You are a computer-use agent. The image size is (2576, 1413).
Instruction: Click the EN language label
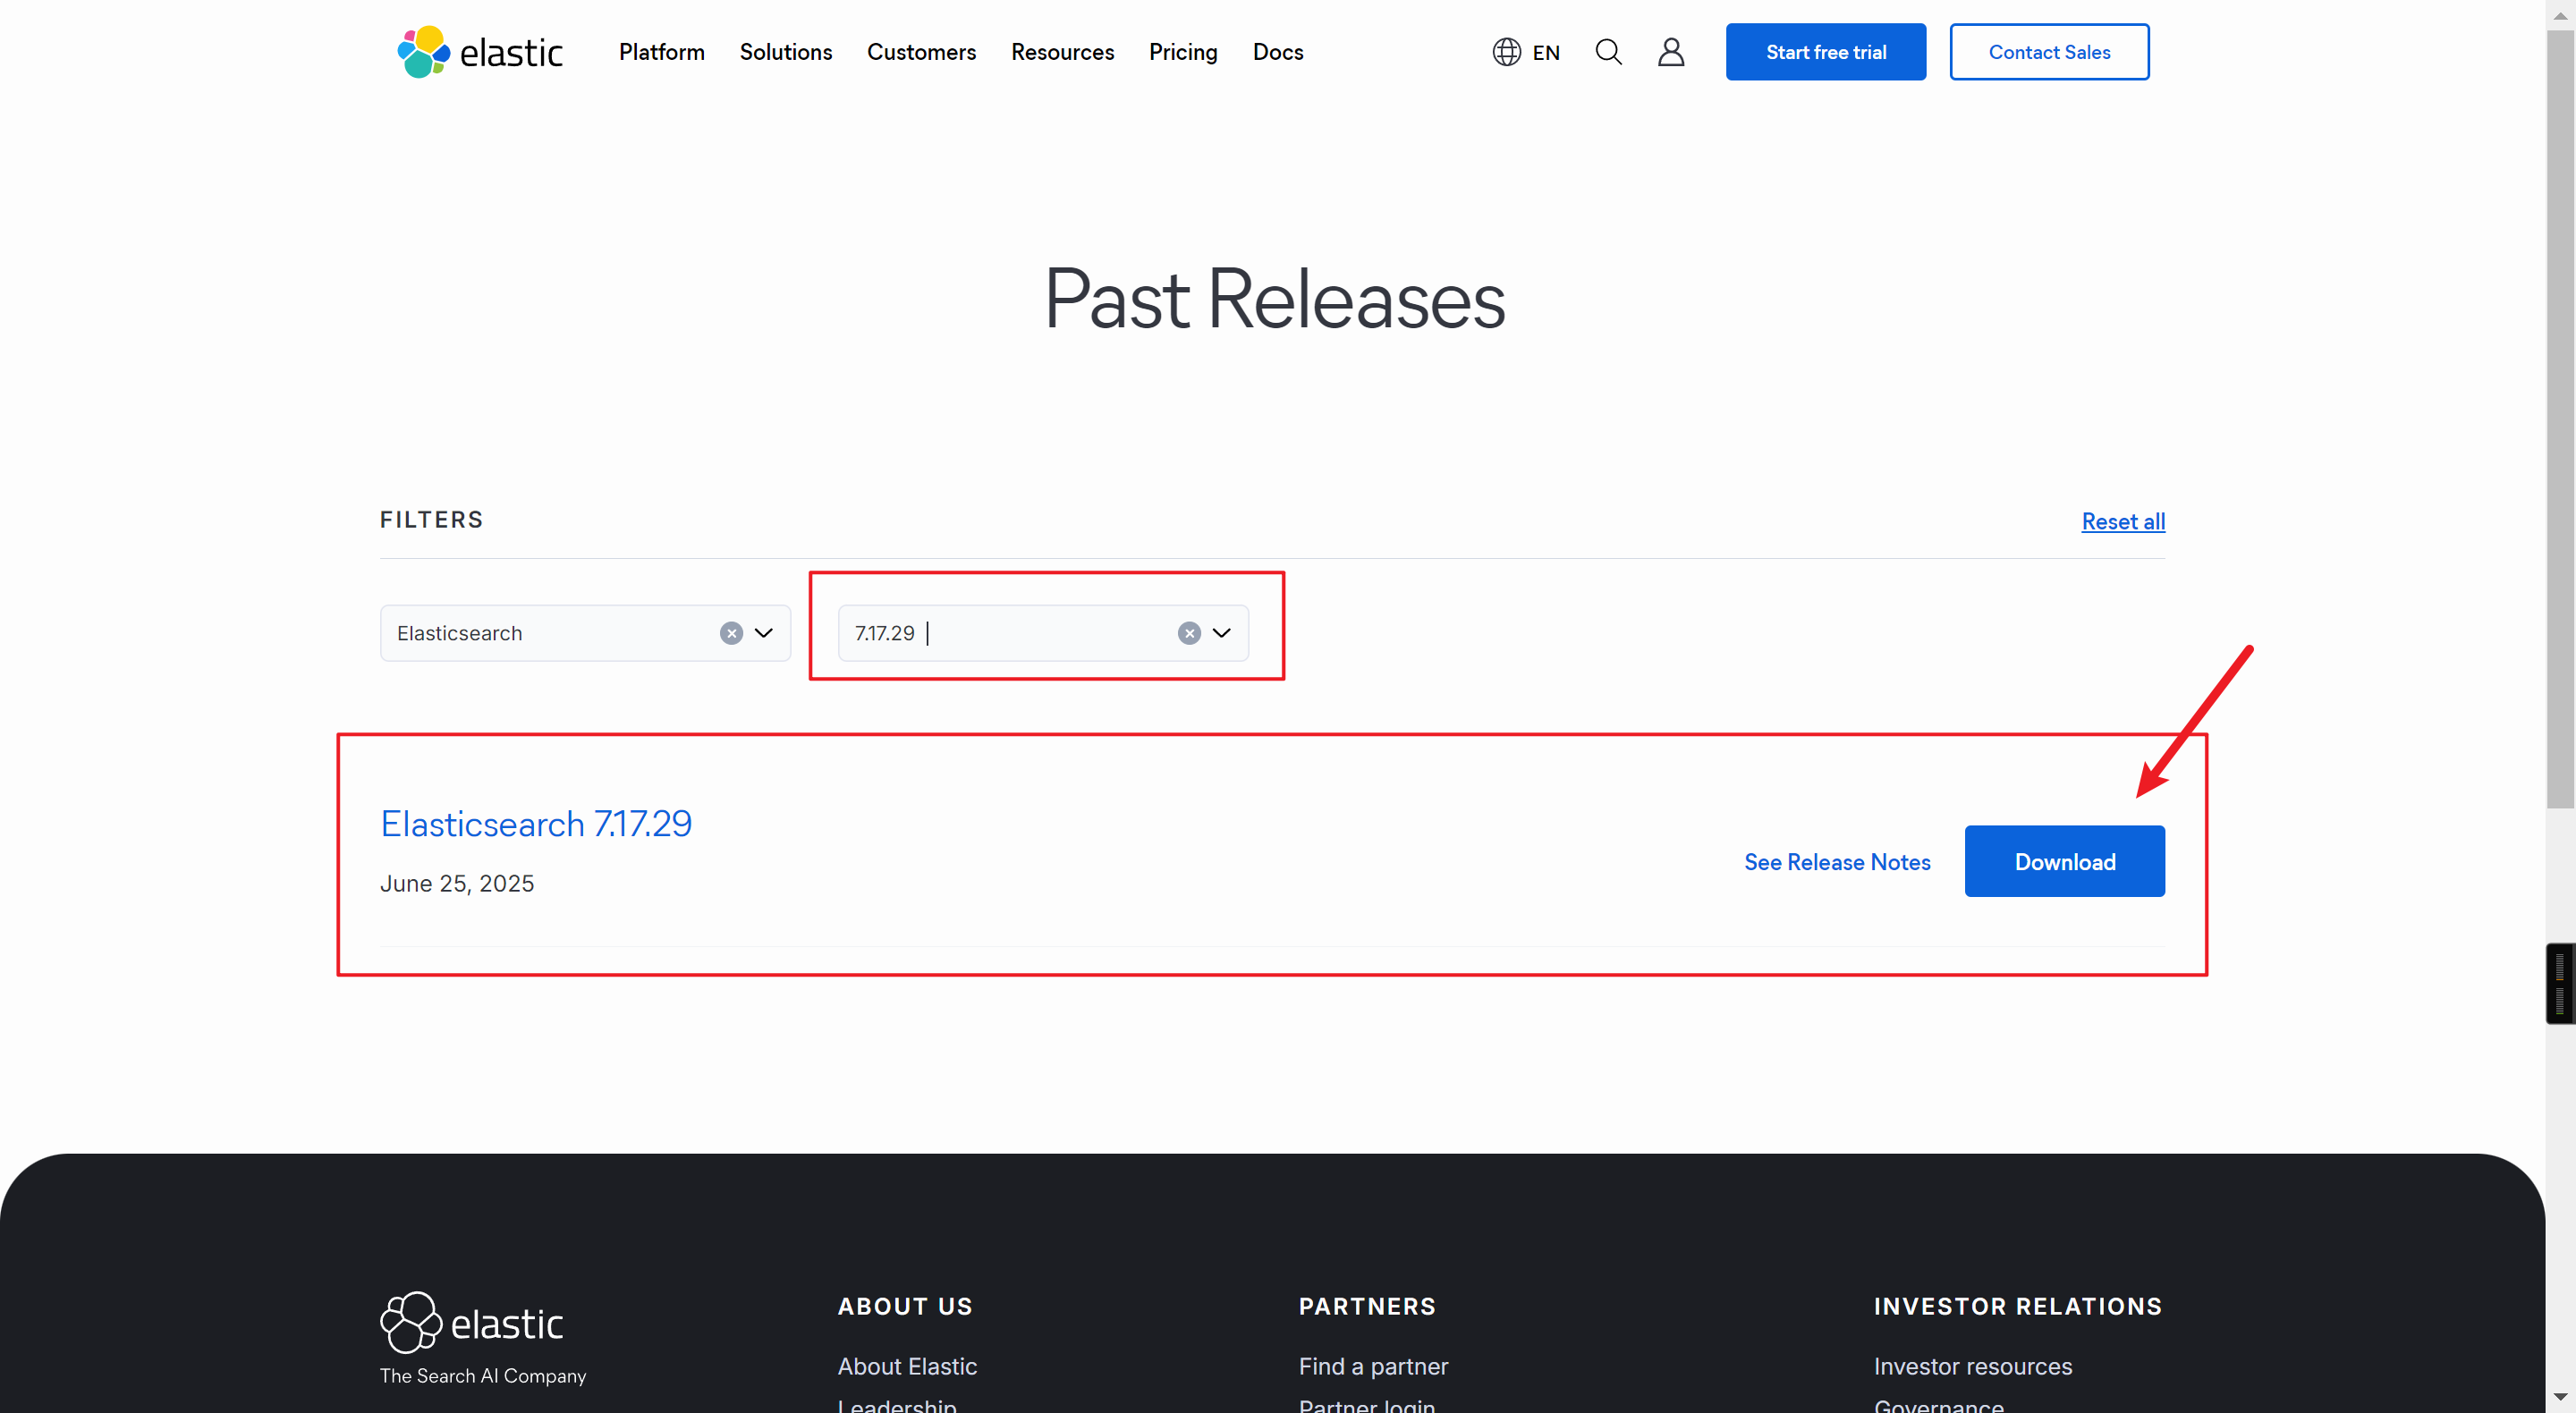(1545, 53)
